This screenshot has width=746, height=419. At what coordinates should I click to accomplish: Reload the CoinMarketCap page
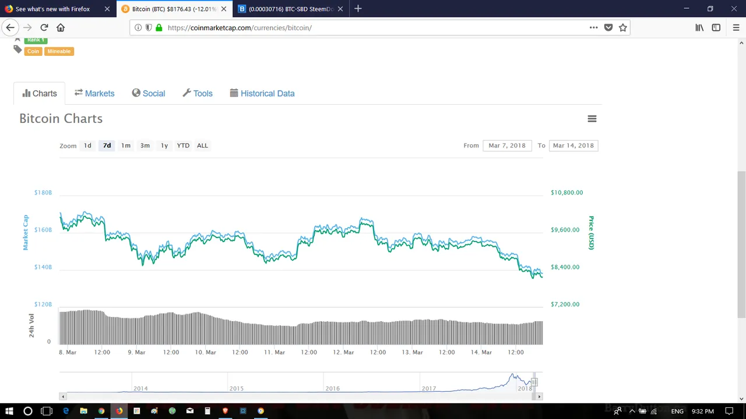coord(44,27)
